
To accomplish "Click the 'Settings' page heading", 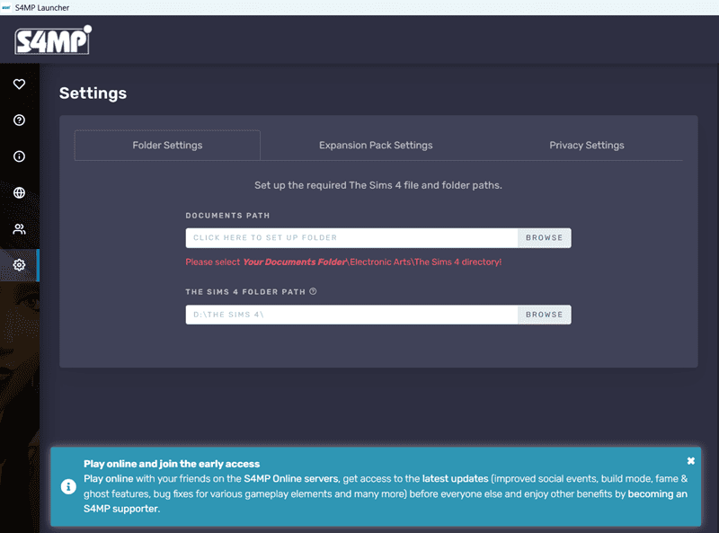I will (x=93, y=93).
